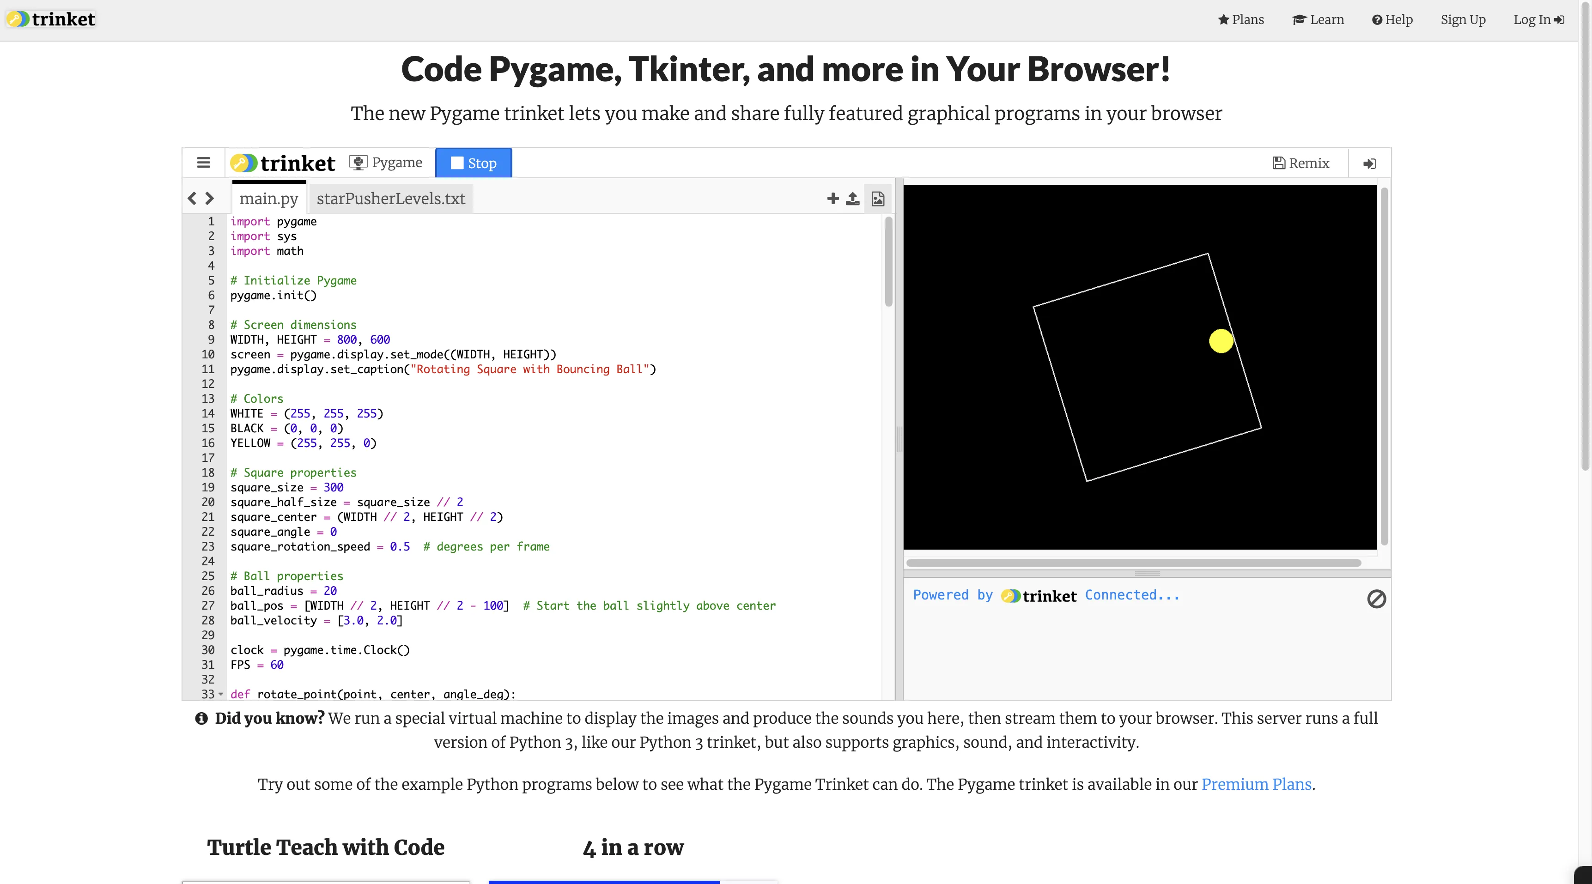Screen dimensions: 1592x884
Task: Click the output pane vertical scrollbar
Action: [x=1385, y=366]
